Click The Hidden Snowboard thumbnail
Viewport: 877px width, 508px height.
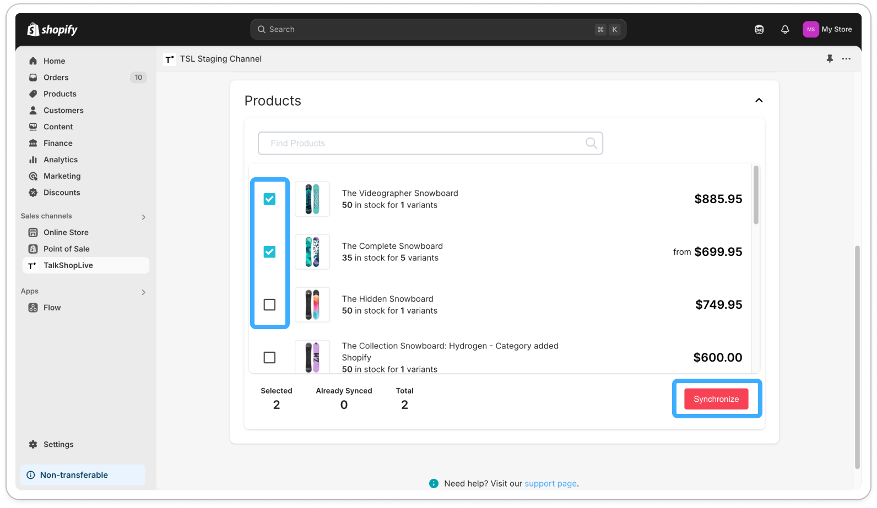312,304
